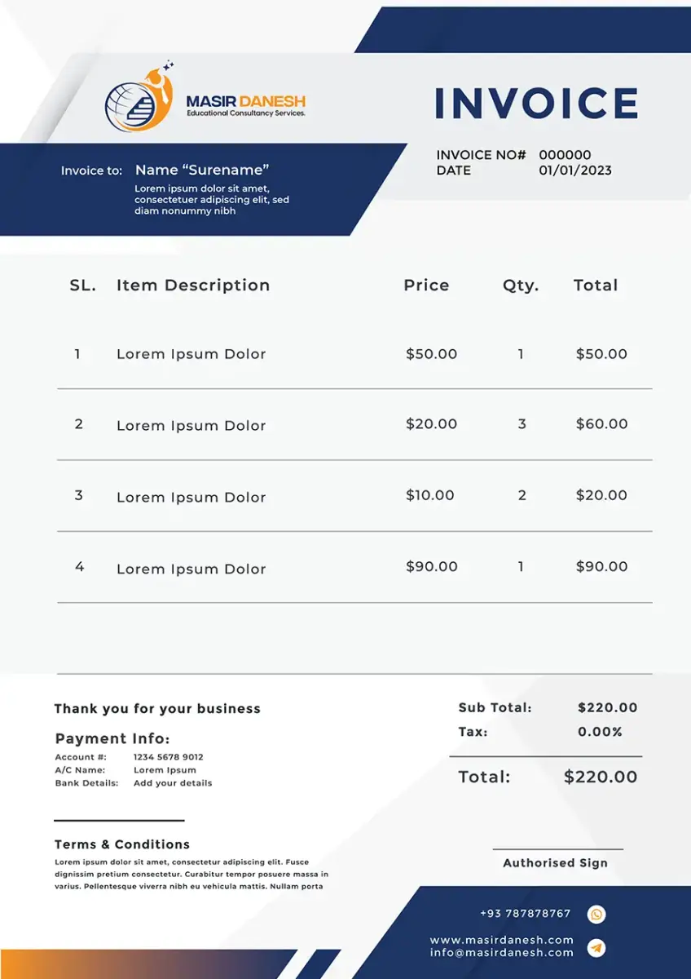
Task: Click the Item Description column header
Action: [x=193, y=286]
